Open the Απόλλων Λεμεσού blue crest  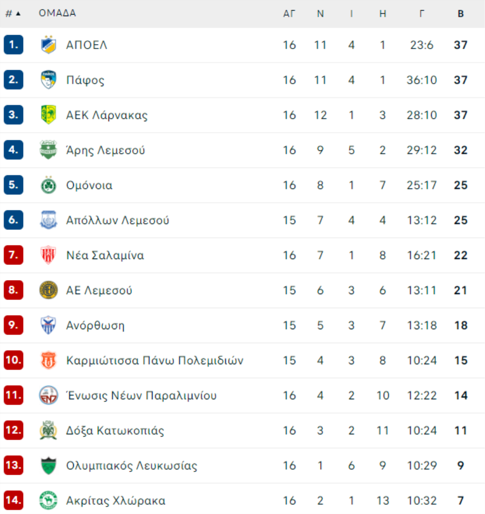click(x=48, y=220)
